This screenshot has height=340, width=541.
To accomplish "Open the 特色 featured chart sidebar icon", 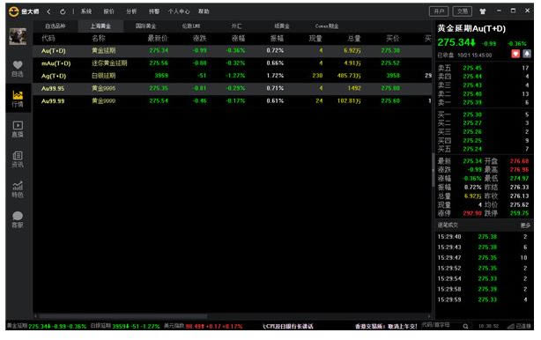I will click(x=18, y=189).
